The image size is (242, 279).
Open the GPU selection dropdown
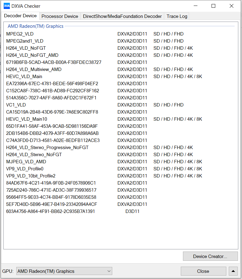[x=64, y=271]
